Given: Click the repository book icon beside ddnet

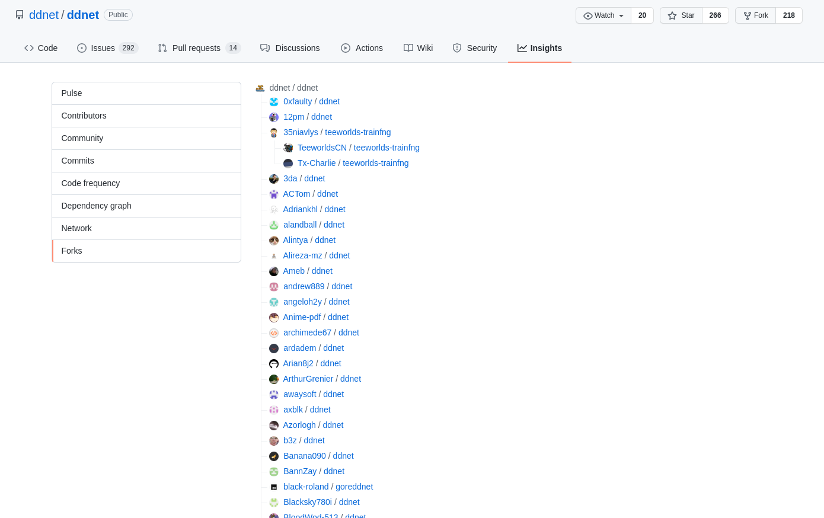Looking at the screenshot, I should click(20, 15).
